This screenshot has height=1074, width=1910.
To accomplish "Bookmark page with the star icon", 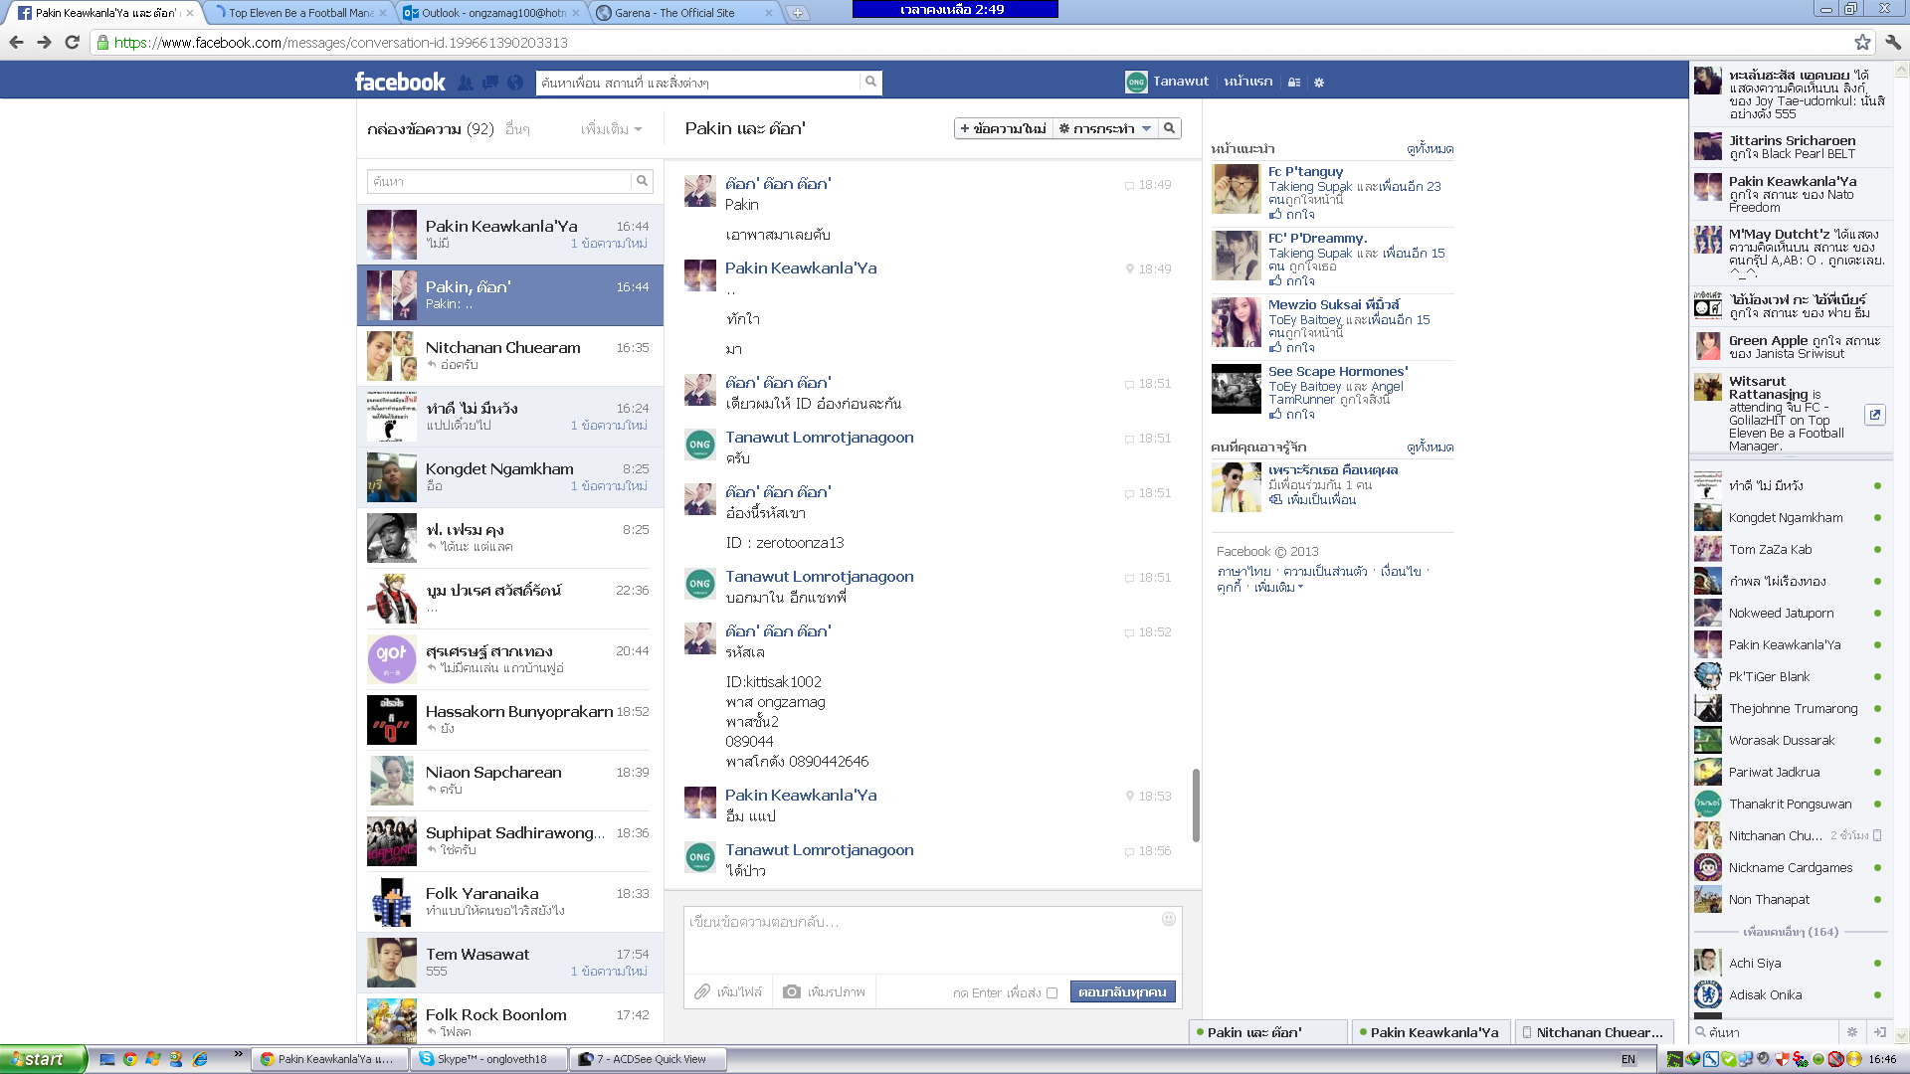I will tap(1862, 42).
